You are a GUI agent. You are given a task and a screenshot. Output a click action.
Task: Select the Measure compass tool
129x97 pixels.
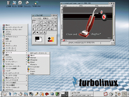45,33
